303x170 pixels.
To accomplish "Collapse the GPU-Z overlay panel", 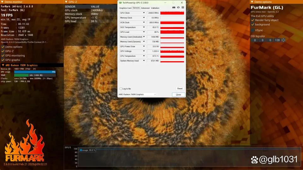I will coord(66,2).
